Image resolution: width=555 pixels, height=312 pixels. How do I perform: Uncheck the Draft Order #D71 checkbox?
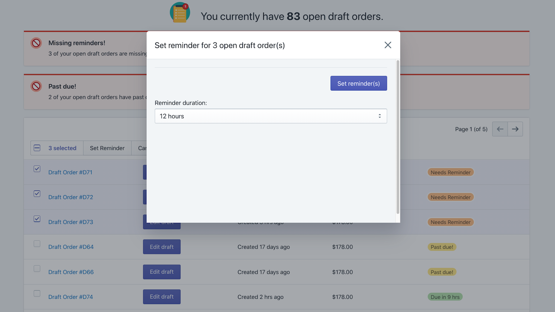coord(37,169)
